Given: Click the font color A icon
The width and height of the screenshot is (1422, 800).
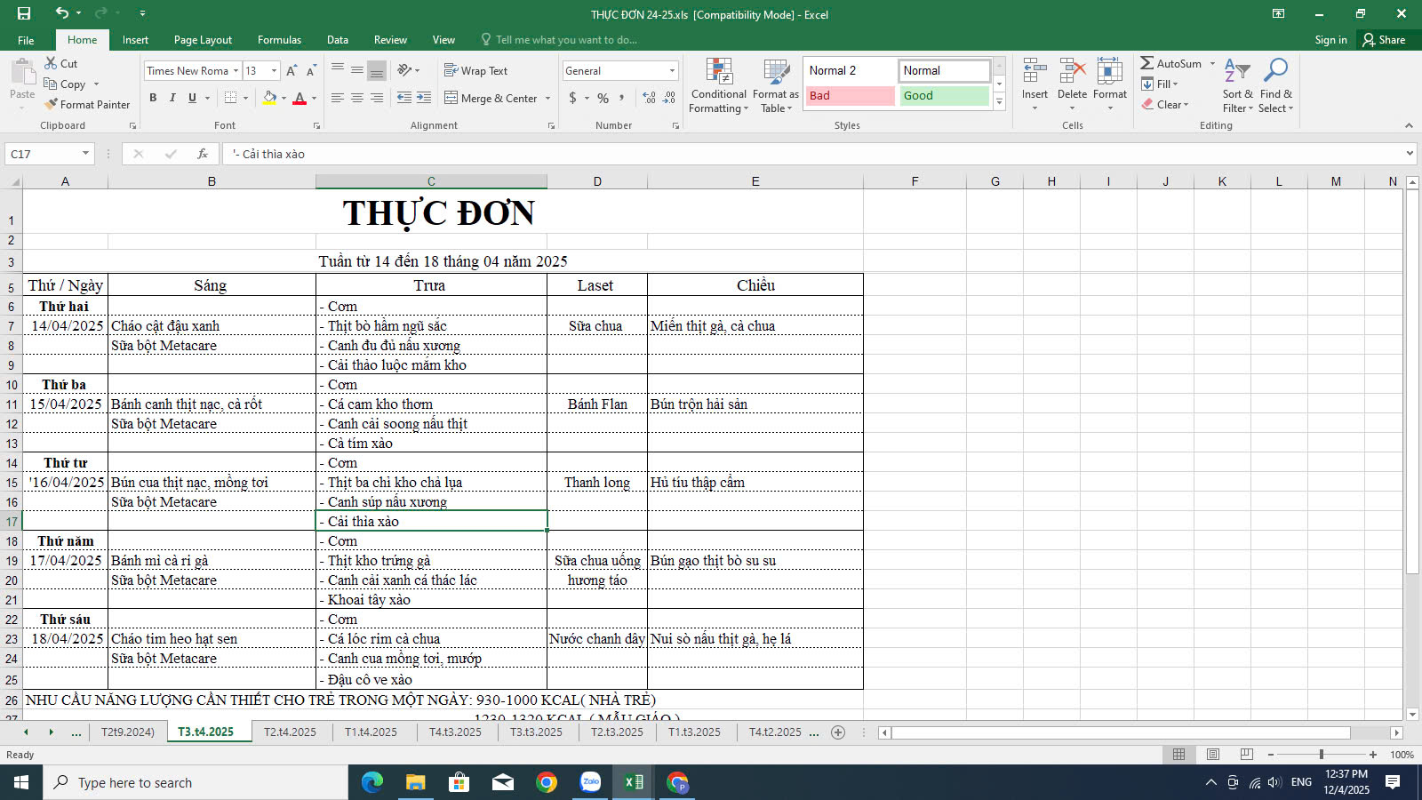Looking at the screenshot, I should tap(300, 98).
